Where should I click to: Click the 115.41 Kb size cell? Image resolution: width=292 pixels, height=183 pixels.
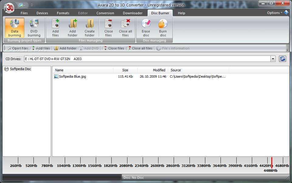tap(125, 76)
